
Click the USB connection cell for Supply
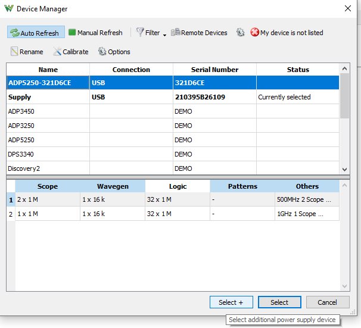[x=131, y=97]
